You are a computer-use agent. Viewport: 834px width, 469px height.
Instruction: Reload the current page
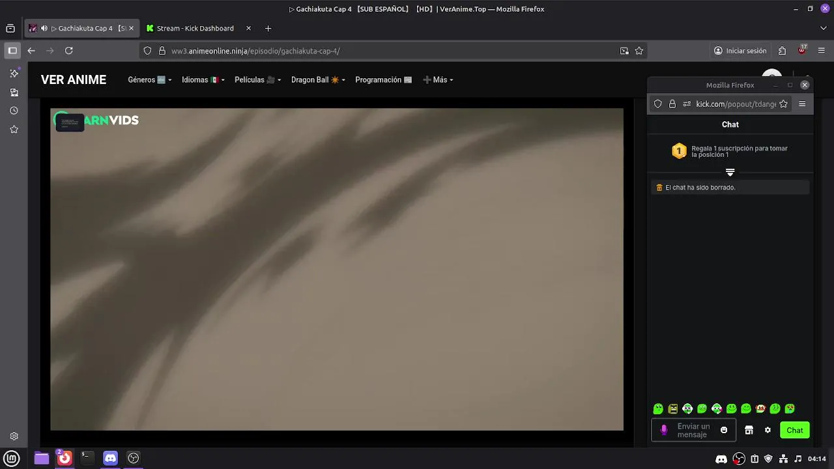(x=68, y=50)
